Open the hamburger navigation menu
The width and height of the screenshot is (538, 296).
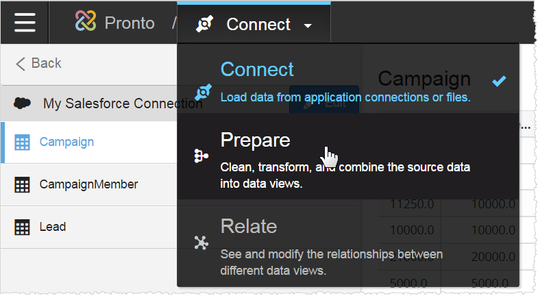[24, 23]
